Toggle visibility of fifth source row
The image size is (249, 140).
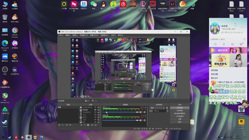[95, 117]
